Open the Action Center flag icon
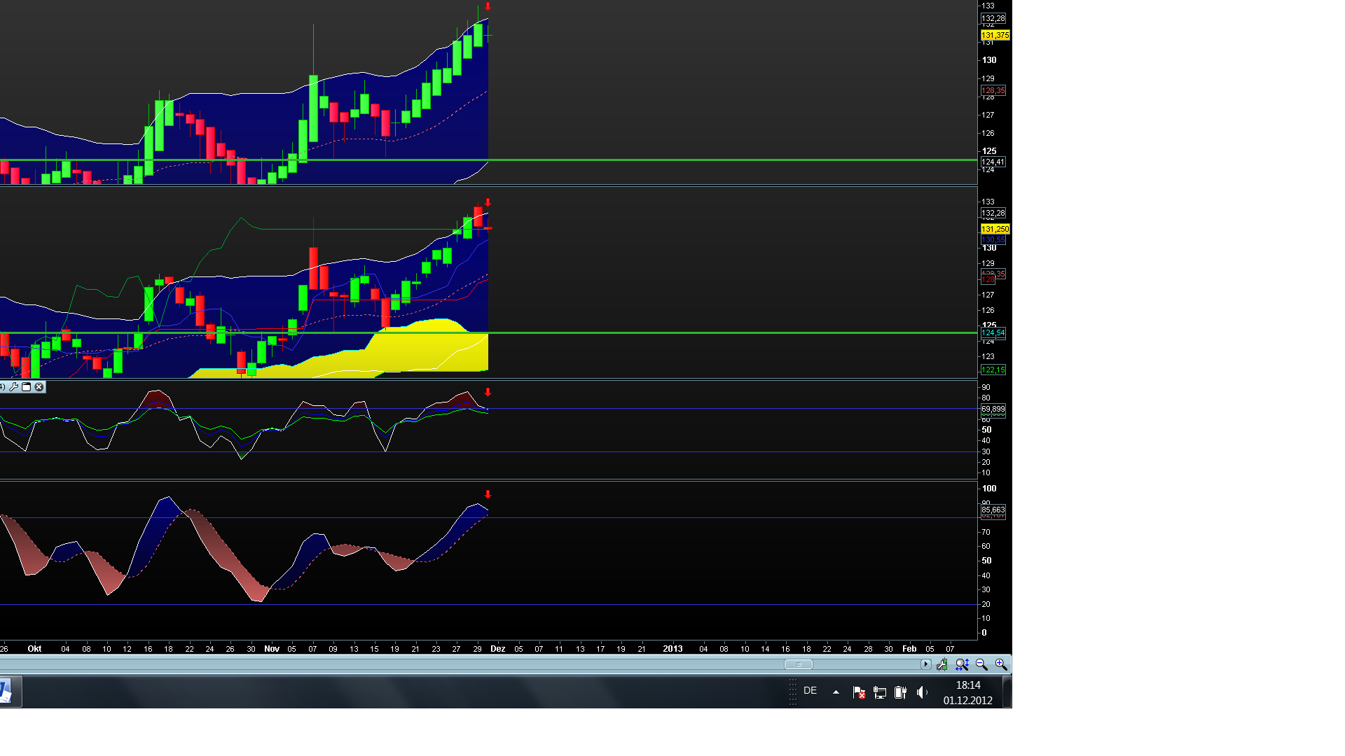Image resolution: width=1345 pixels, height=756 pixels. pyautogui.click(x=859, y=692)
